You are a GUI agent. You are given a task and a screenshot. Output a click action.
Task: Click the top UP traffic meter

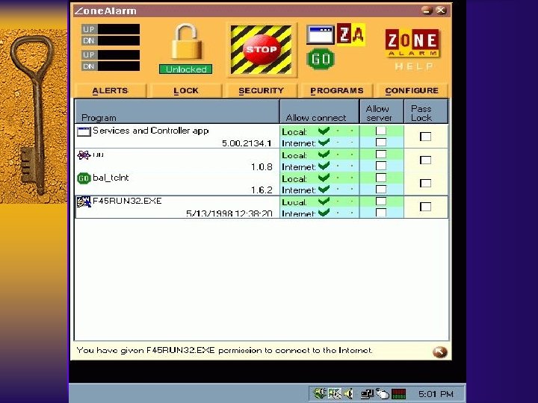(111, 29)
